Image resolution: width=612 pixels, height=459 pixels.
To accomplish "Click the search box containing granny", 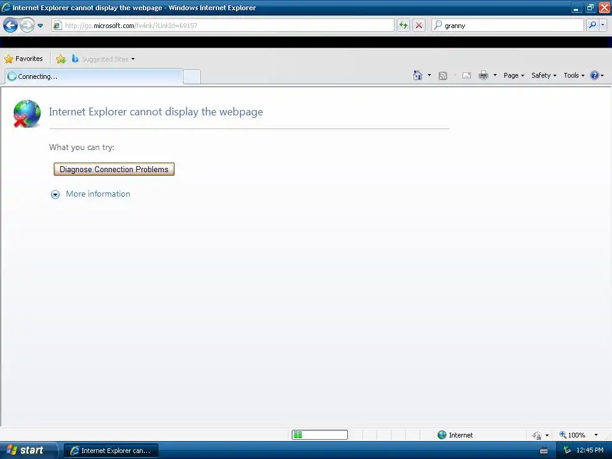I will click(x=508, y=25).
